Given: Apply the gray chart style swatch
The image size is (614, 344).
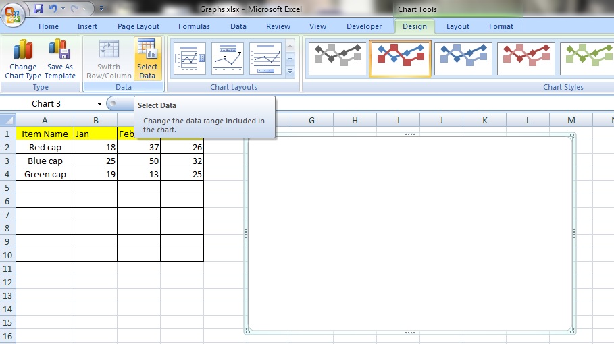Looking at the screenshot, I should (338, 59).
